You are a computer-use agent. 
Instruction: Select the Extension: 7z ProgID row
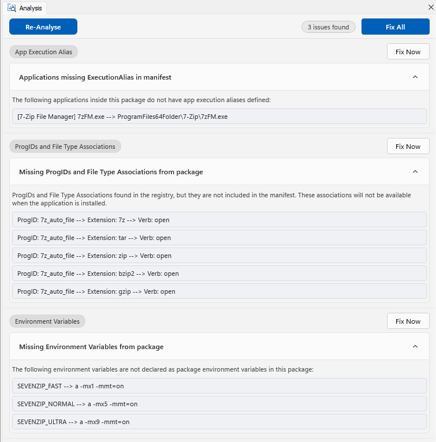tap(219, 220)
